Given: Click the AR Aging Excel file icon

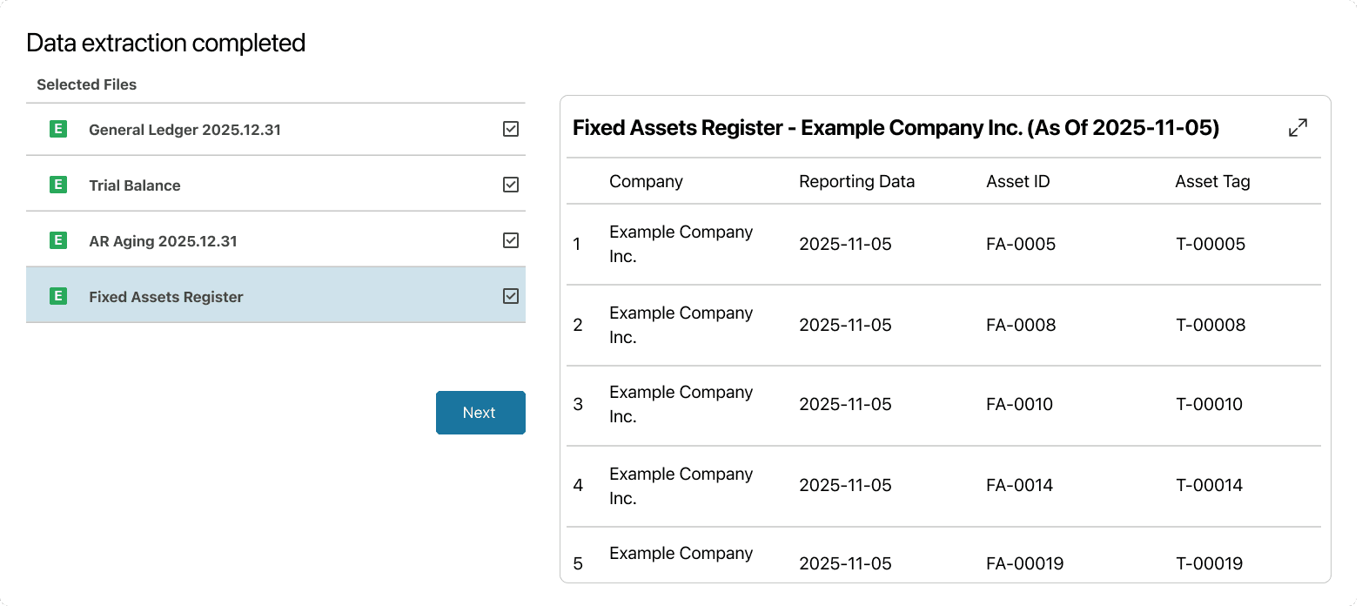Looking at the screenshot, I should pos(58,240).
